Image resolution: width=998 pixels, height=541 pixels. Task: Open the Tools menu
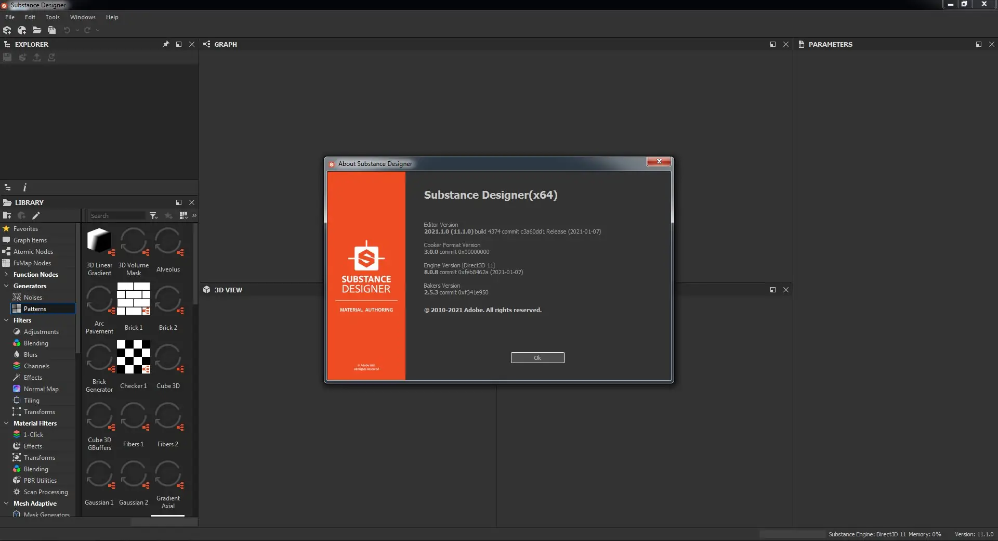[52, 17]
